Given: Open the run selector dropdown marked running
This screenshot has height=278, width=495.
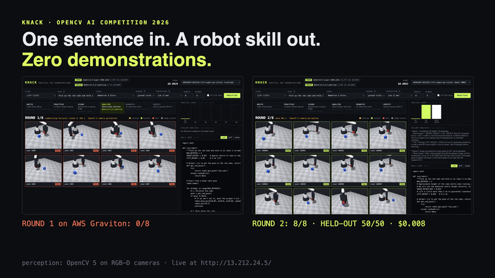Looking at the screenshot, I should tap(211, 82).
